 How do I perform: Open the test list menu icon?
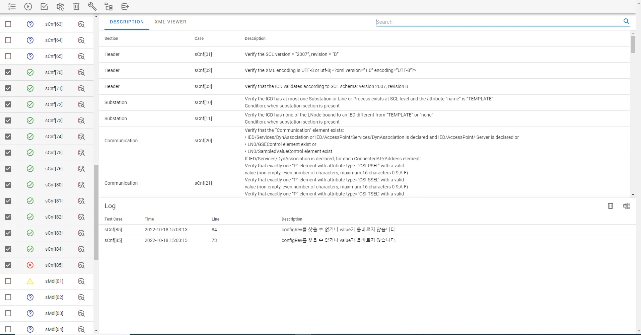click(x=12, y=7)
